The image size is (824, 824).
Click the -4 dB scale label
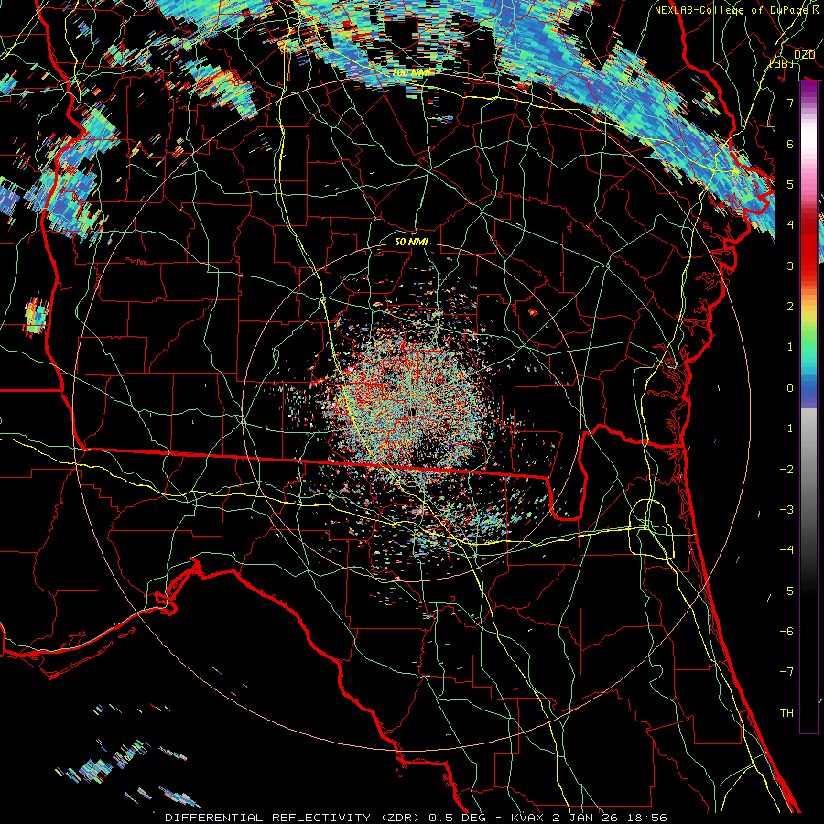coord(786,550)
